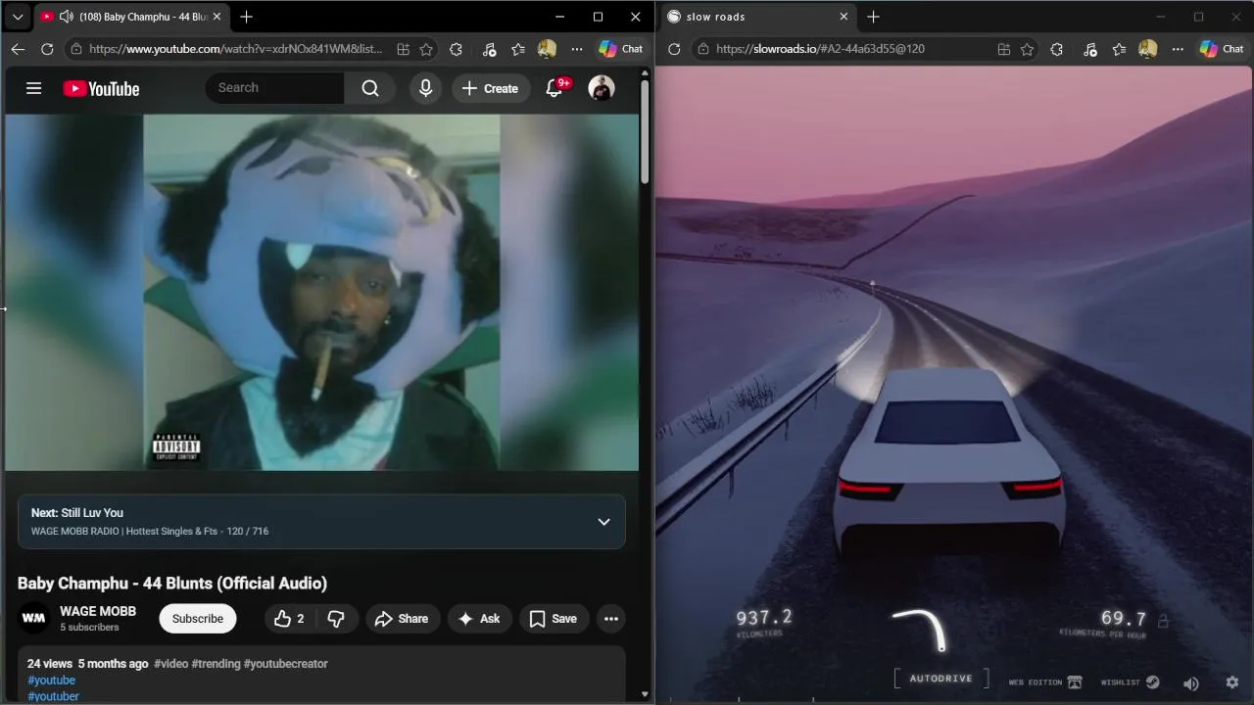Image resolution: width=1254 pixels, height=705 pixels.
Task: Open Favorites list in YouTube window
Action: [518, 49]
